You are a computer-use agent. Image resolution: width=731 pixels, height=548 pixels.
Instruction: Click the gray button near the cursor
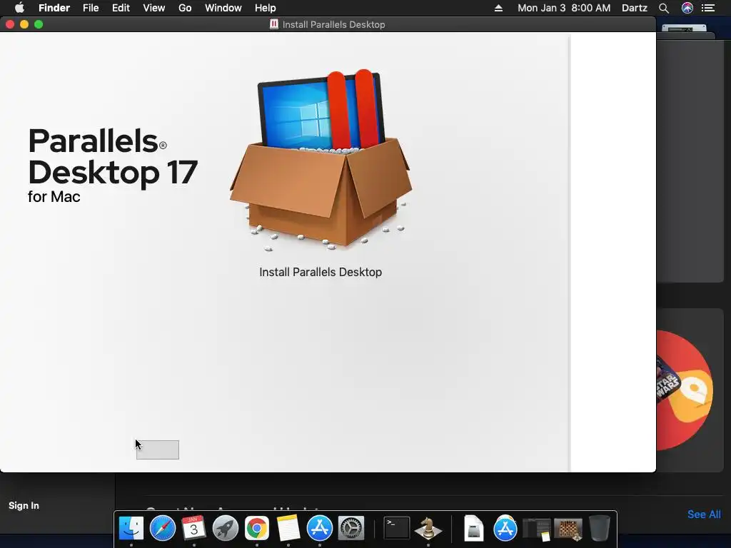158,450
